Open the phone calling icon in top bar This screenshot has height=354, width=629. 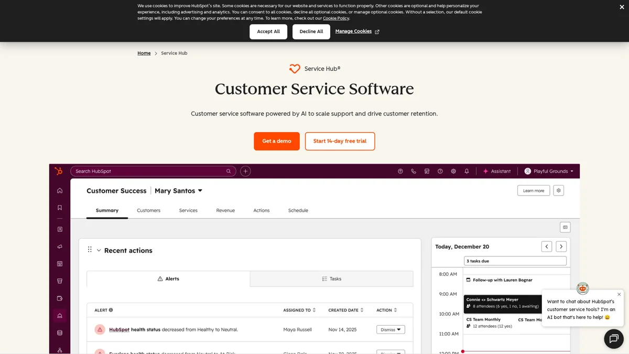pos(414,171)
